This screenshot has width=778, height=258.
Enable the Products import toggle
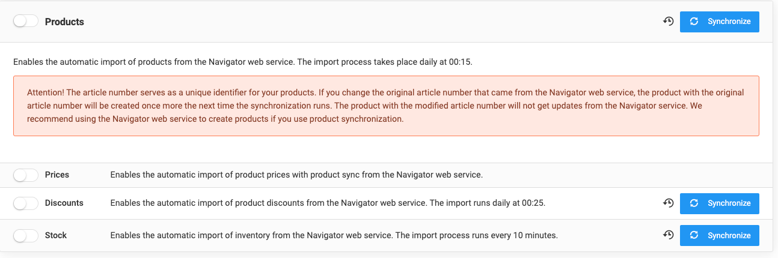tap(25, 22)
